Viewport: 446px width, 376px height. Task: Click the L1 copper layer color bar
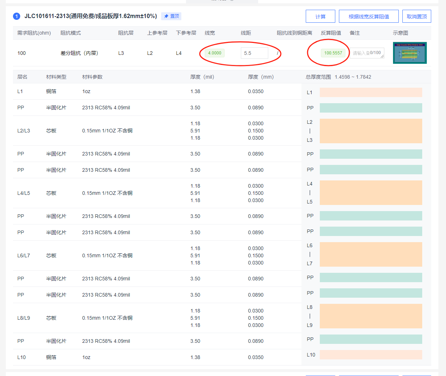(371, 92)
